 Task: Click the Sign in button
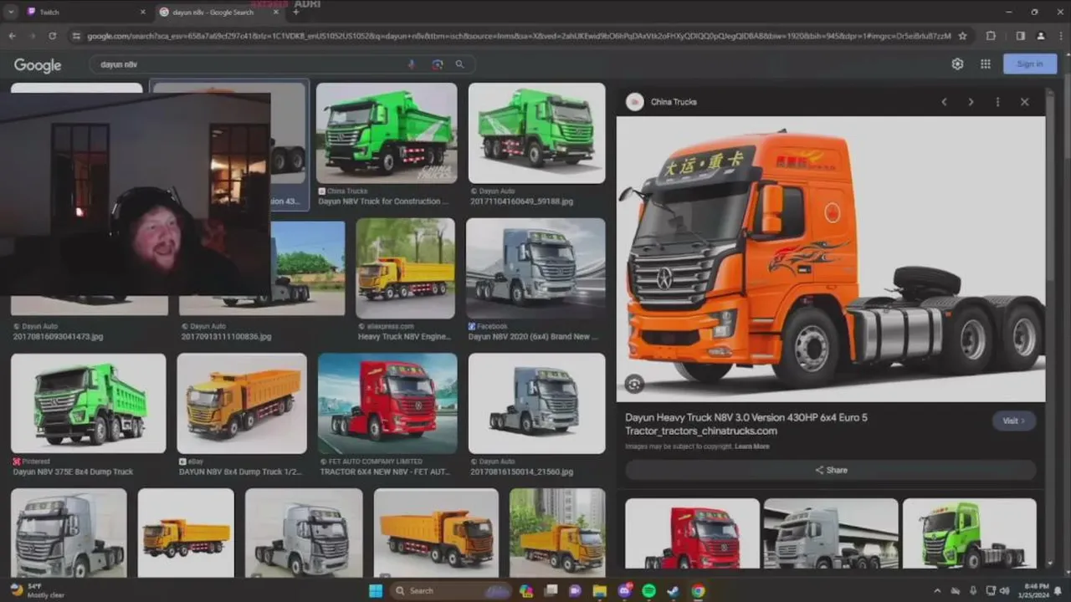(x=1030, y=64)
